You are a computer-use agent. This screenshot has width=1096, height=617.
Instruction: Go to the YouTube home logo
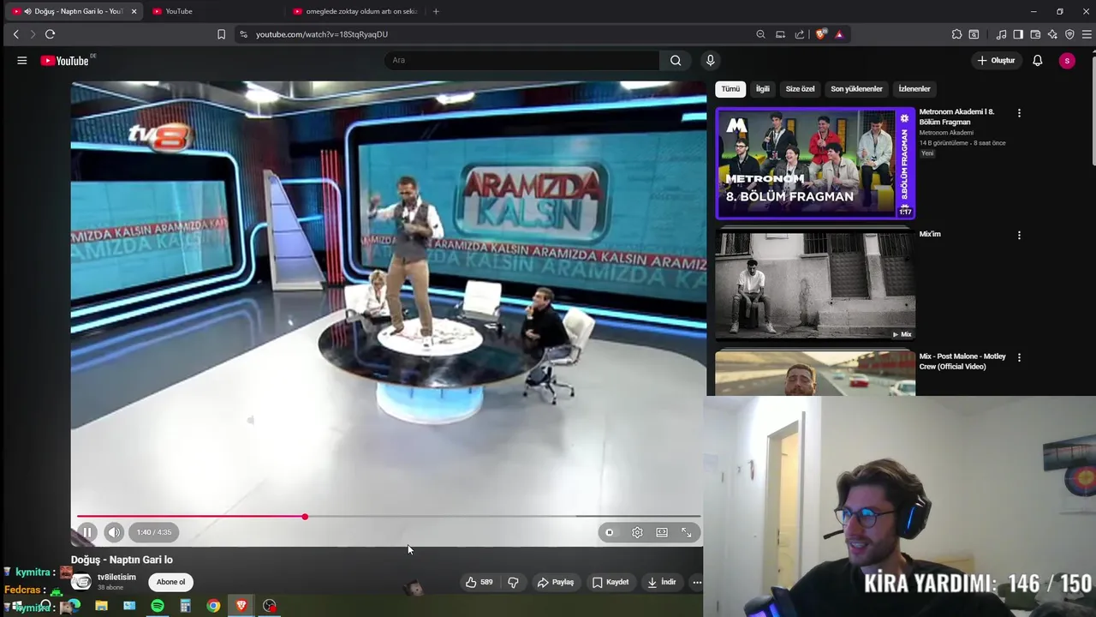point(65,60)
